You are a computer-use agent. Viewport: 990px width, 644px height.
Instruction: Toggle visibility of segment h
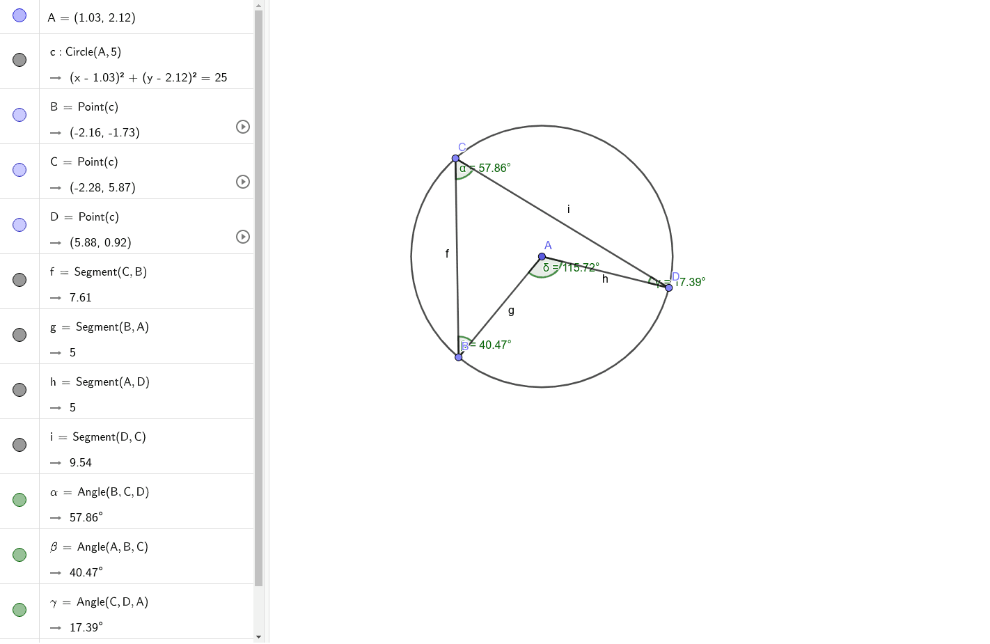pos(19,390)
